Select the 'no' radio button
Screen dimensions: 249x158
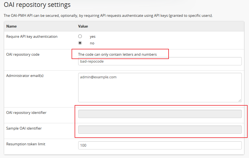tap(80, 43)
